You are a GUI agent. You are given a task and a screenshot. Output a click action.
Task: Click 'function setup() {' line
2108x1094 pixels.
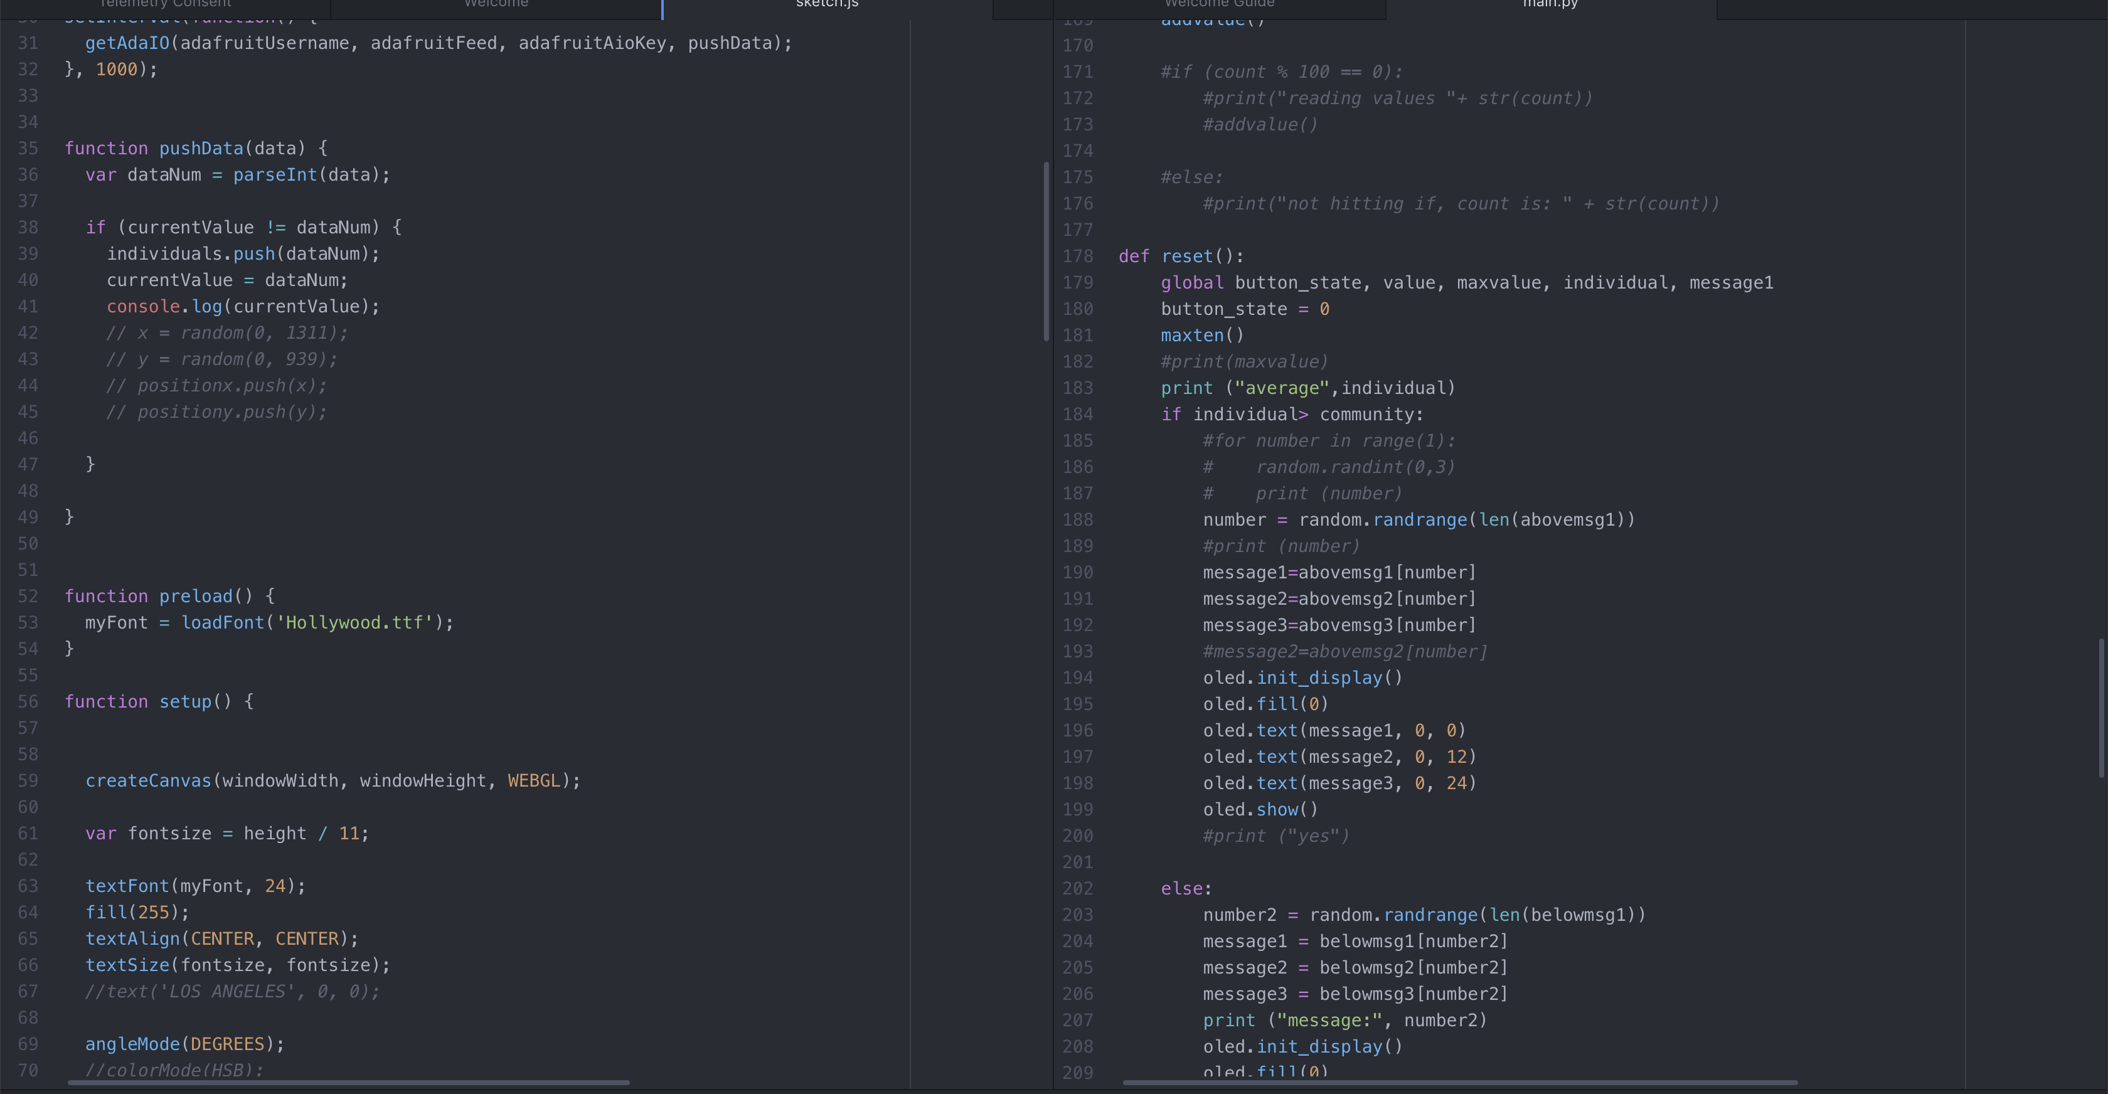click(x=159, y=701)
